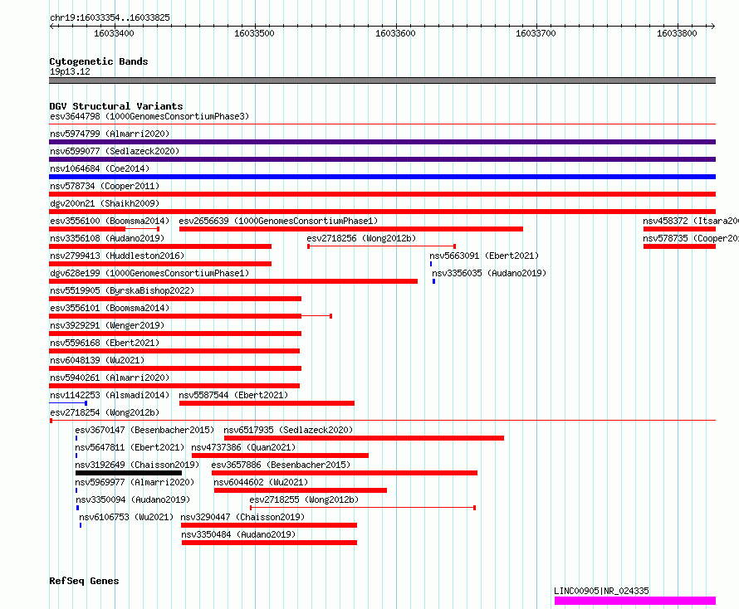Image resolution: width=739 pixels, height=609 pixels.
Task: Click the esv2718254 (Wong2012b) variant label
Action: (105, 412)
